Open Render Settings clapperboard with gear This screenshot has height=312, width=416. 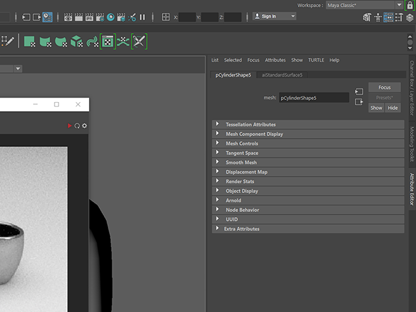pos(100,18)
